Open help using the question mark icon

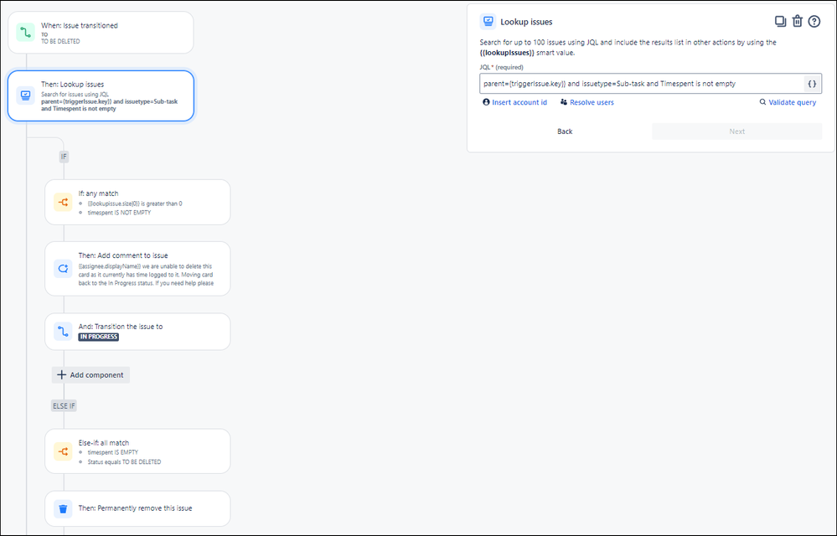click(x=814, y=21)
